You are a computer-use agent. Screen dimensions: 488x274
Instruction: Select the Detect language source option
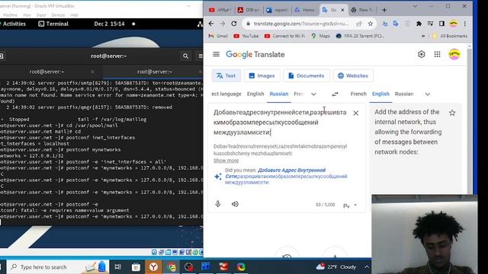[226, 94]
